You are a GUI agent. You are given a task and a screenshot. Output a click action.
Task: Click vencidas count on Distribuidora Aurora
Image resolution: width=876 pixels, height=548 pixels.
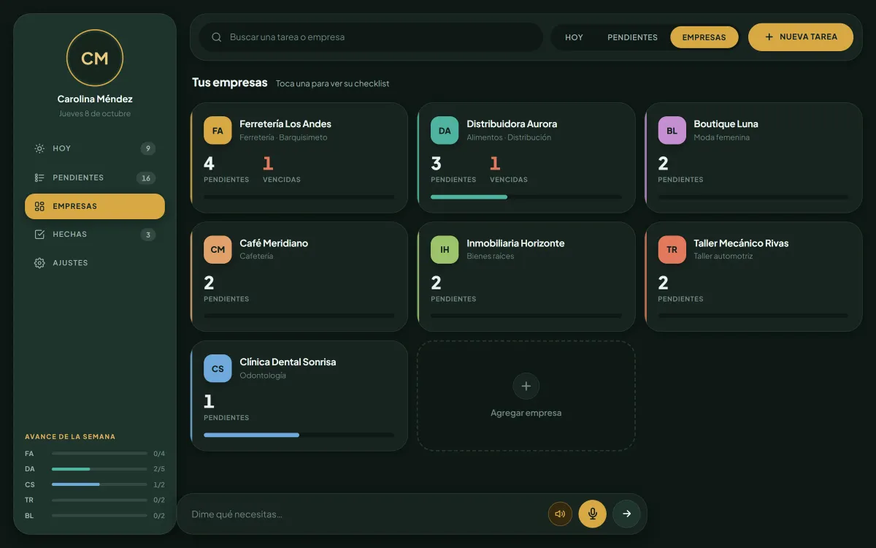495,164
